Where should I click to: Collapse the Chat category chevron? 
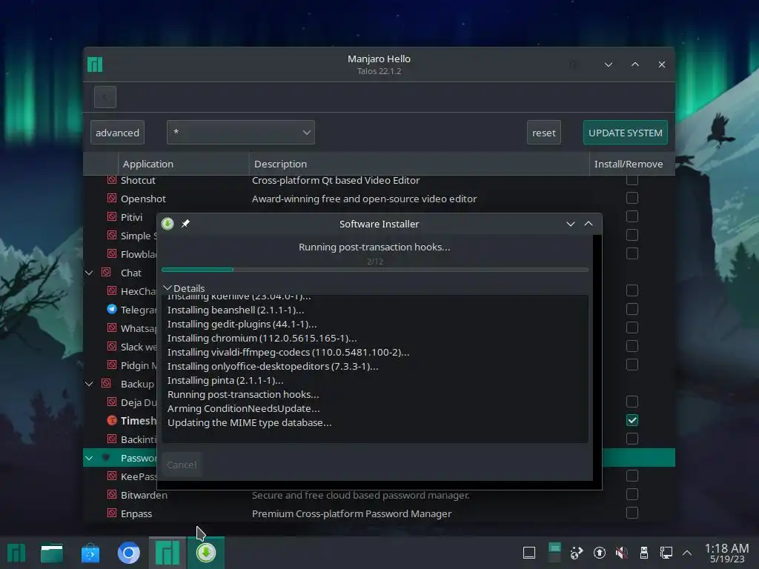pyautogui.click(x=89, y=273)
